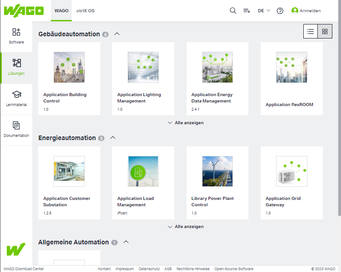The width and height of the screenshot is (341, 272).
Task: Open the Software sidebar icon
Action: (16, 32)
